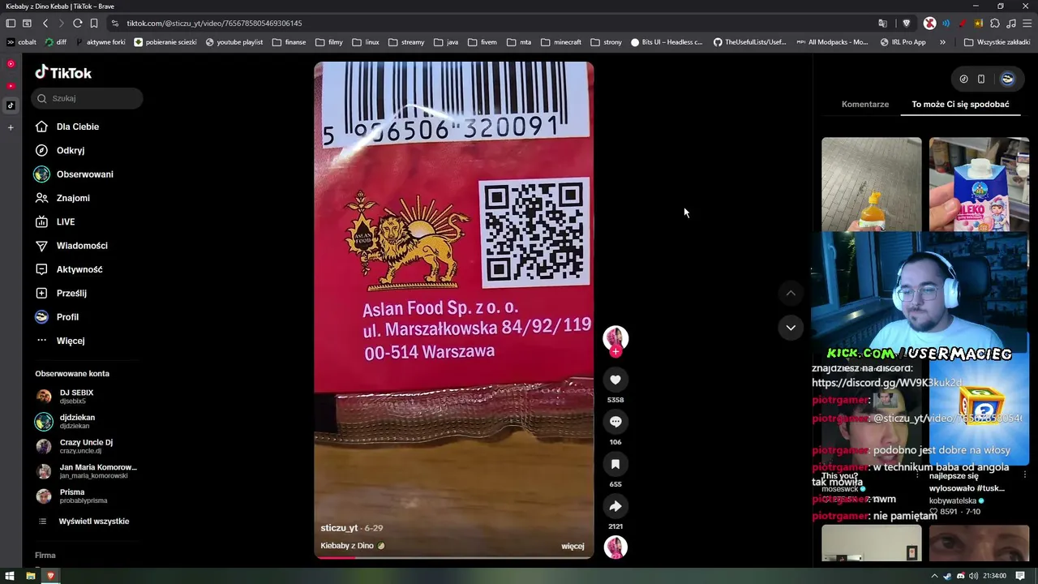The height and width of the screenshot is (584, 1038).
Task: Focus the Szukaj search field
Action: [88, 98]
